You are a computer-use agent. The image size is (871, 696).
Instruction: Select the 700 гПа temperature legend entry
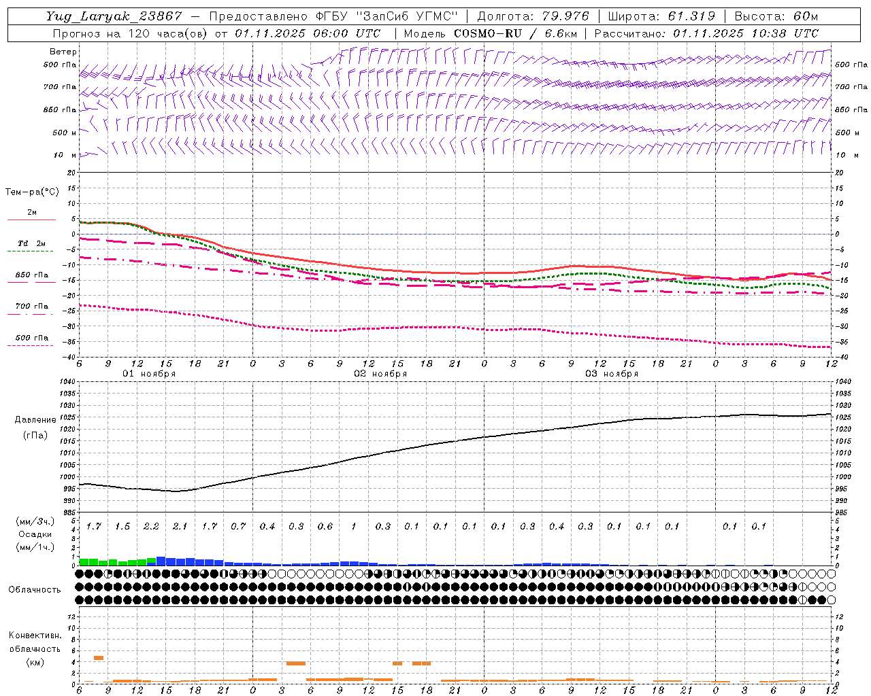coord(32,307)
